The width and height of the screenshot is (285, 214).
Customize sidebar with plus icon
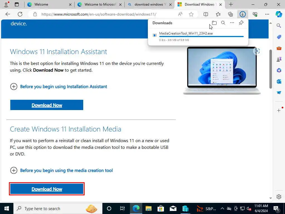point(279,110)
